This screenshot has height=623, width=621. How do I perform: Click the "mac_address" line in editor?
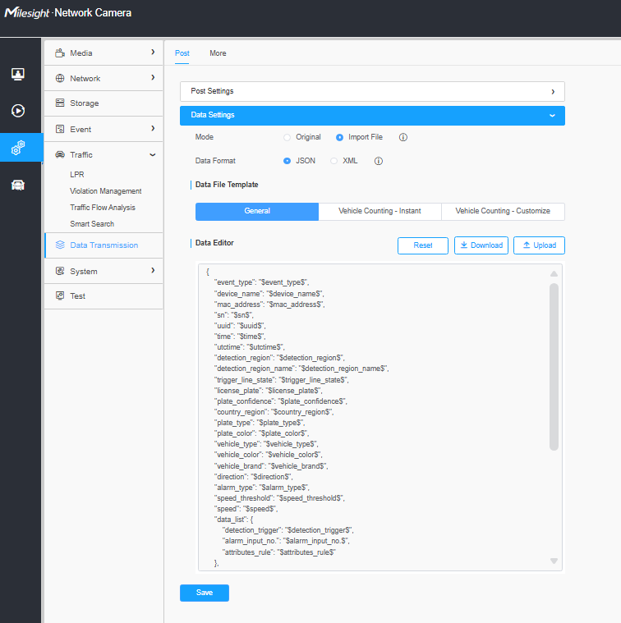click(269, 305)
